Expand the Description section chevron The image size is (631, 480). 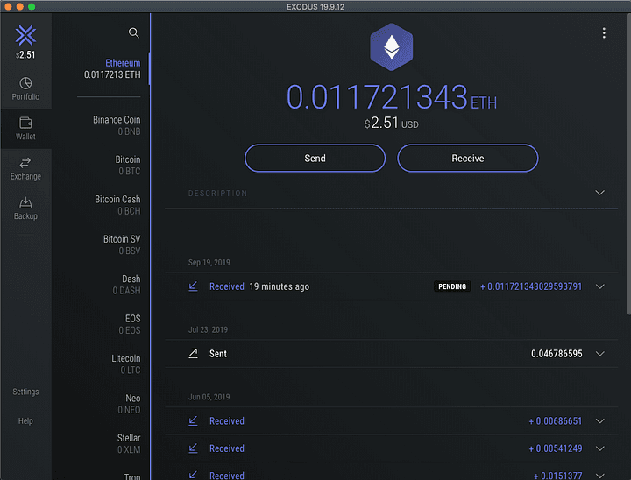point(599,193)
